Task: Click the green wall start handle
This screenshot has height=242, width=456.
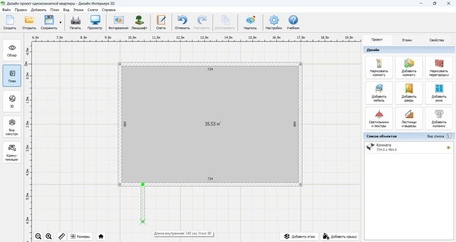Action: coord(143,184)
